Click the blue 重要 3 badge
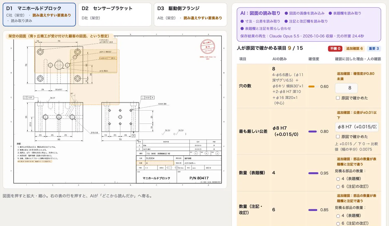The width and height of the screenshot is (389, 226). 373,49
